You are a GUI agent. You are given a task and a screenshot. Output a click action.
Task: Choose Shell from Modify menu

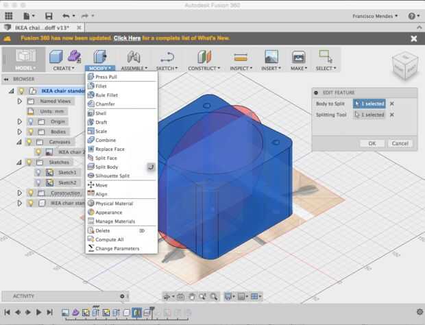point(121,113)
